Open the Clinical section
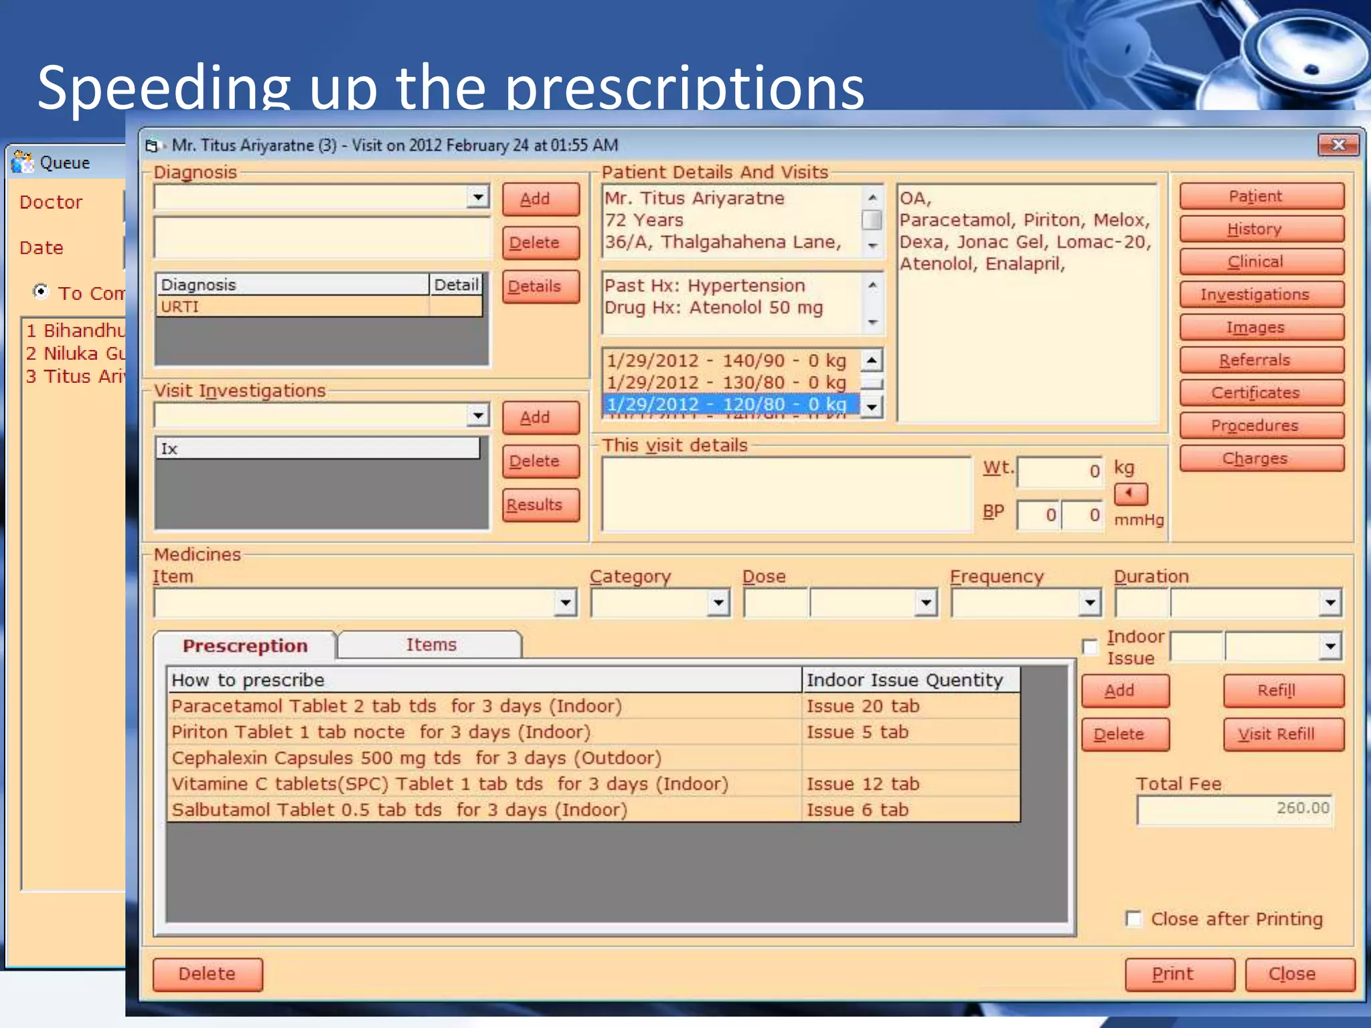 tap(1262, 262)
